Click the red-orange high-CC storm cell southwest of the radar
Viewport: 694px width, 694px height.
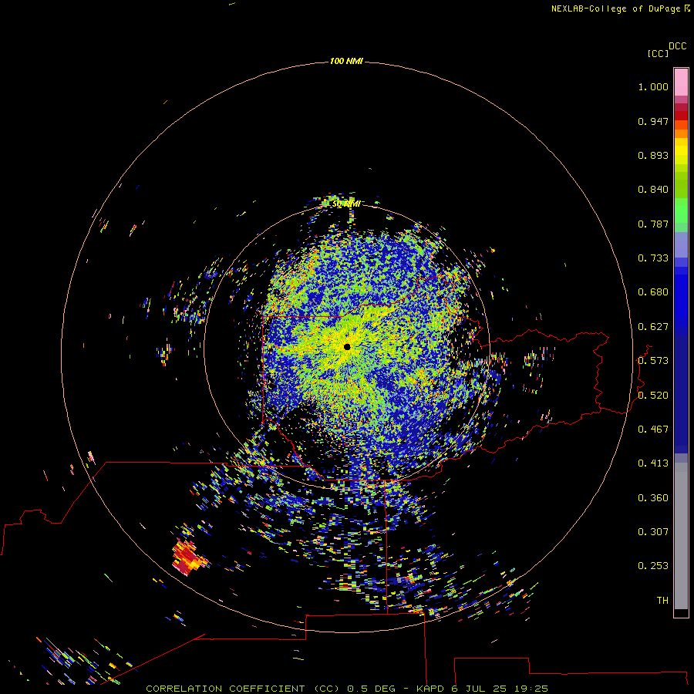pyautogui.click(x=188, y=557)
